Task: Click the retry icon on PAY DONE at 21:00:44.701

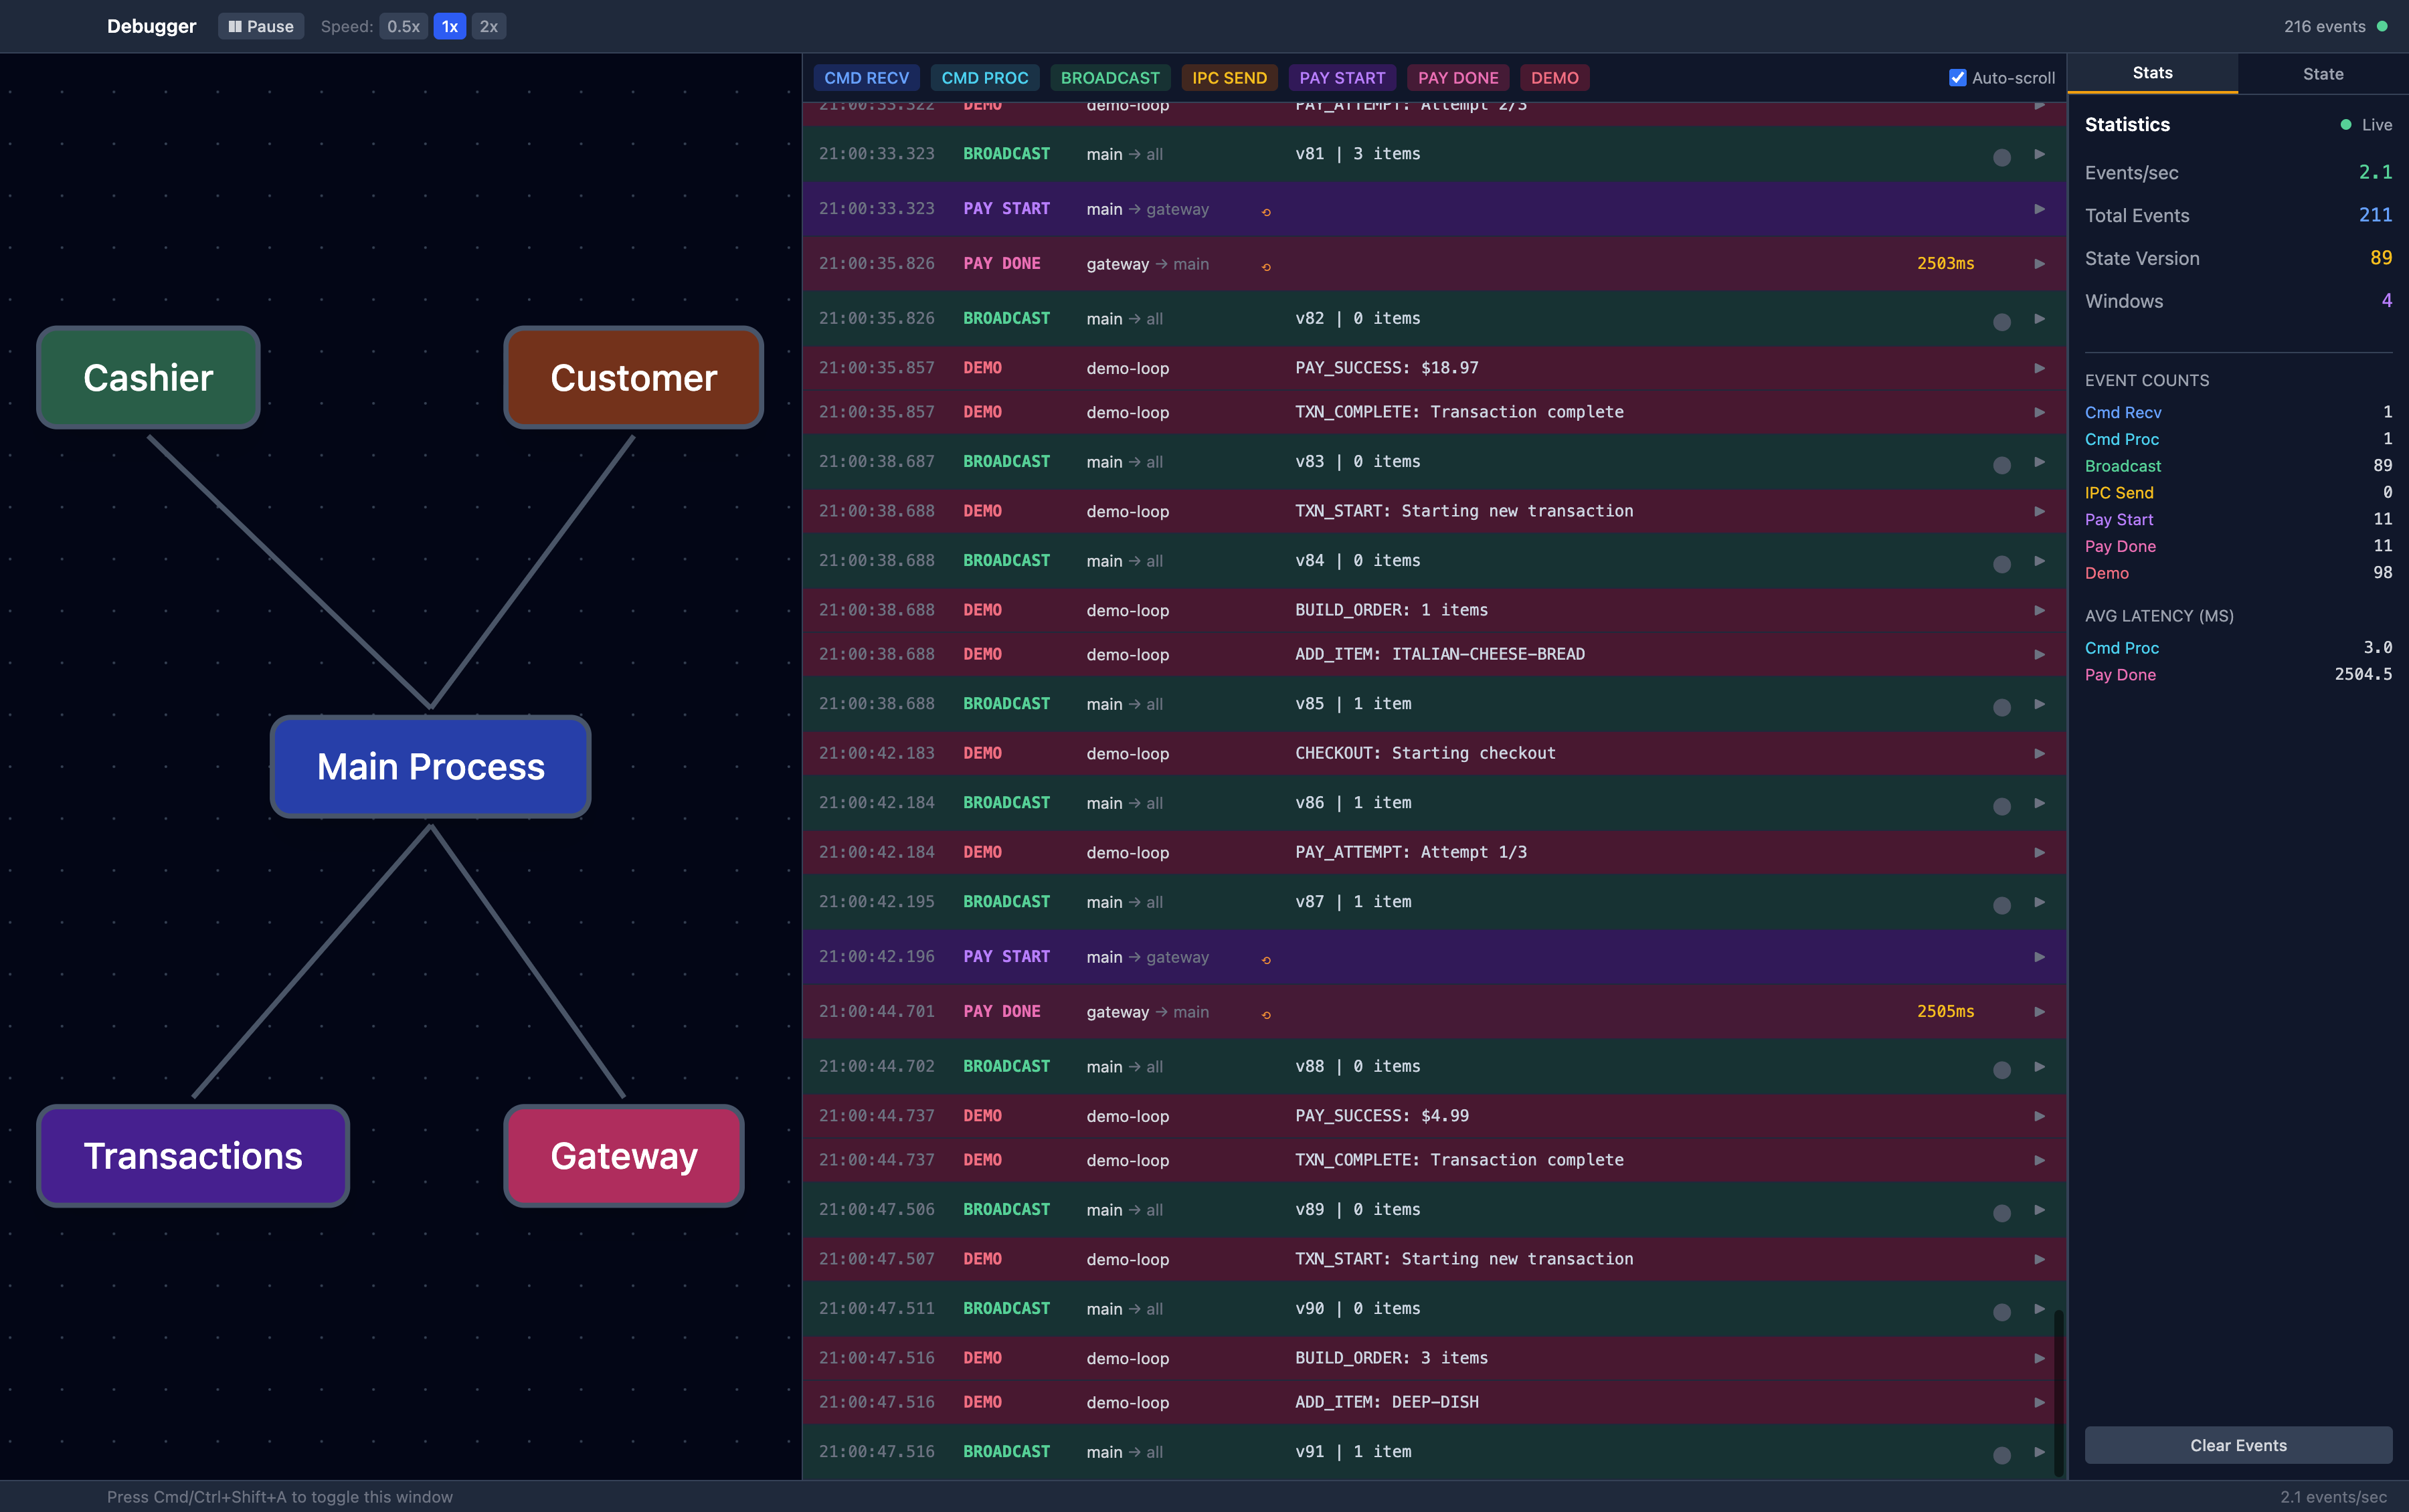Action: click(x=1265, y=1014)
